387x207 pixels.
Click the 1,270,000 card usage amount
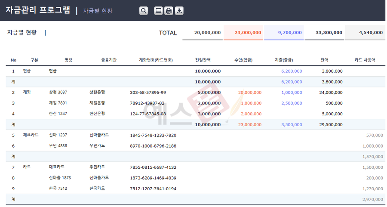pos(373,189)
